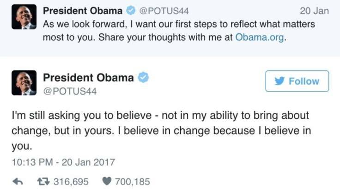Screen dimensions: 340x192
Task: Click the "20 Jan" date of top tweet
Action: [x=314, y=11]
